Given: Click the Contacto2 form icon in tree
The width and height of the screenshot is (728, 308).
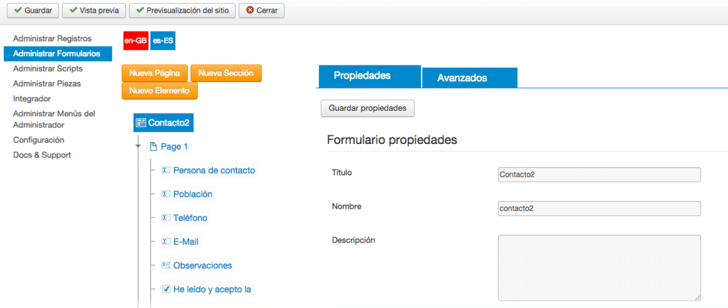Looking at the screenshot, I should pyautogui.click(x=141, y=123).
